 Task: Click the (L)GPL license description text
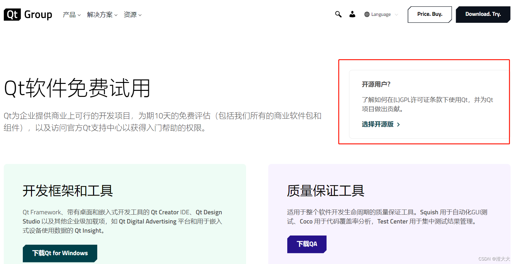[x=427, y=104]
